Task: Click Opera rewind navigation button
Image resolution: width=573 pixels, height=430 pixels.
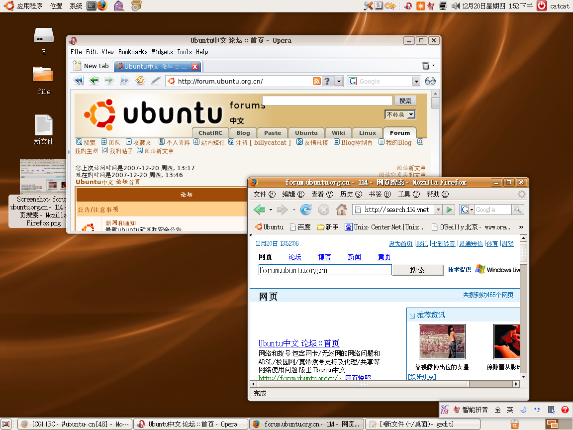Action: point(79,81)
